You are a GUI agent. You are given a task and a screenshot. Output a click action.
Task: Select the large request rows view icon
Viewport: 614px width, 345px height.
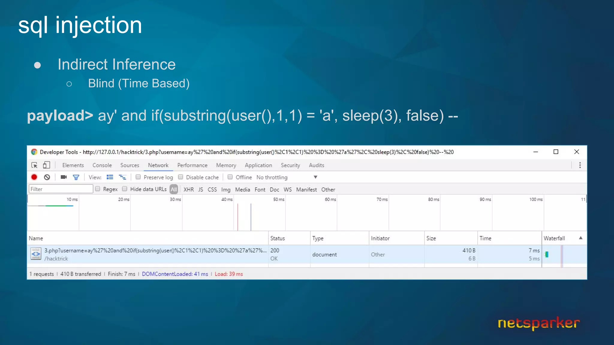[x=110, y=177]
